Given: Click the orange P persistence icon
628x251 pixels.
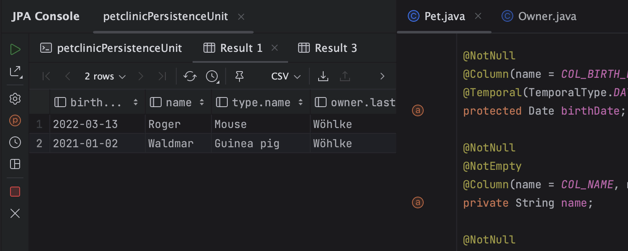Looking at the screenshot, I should [15, 121].
